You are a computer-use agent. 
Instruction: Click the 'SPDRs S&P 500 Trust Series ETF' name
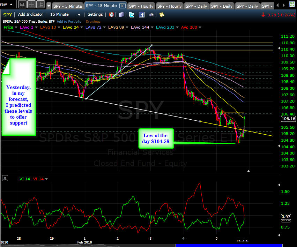(29, 22)
